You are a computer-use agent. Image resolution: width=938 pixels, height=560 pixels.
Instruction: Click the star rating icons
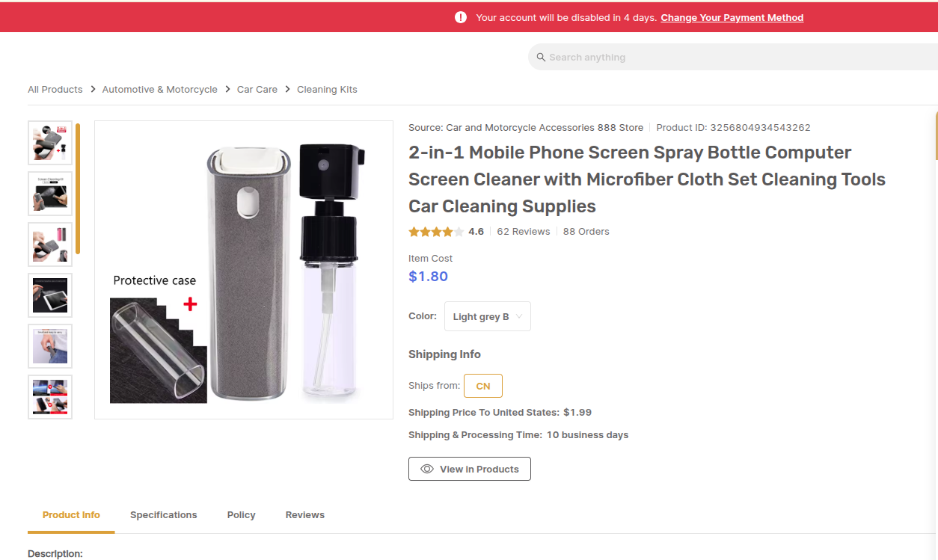[x=435, y=232]
